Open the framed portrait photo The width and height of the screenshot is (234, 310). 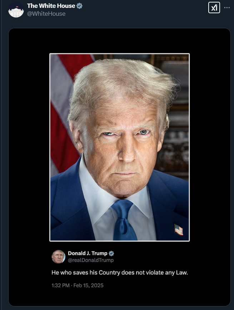point(120,147)
